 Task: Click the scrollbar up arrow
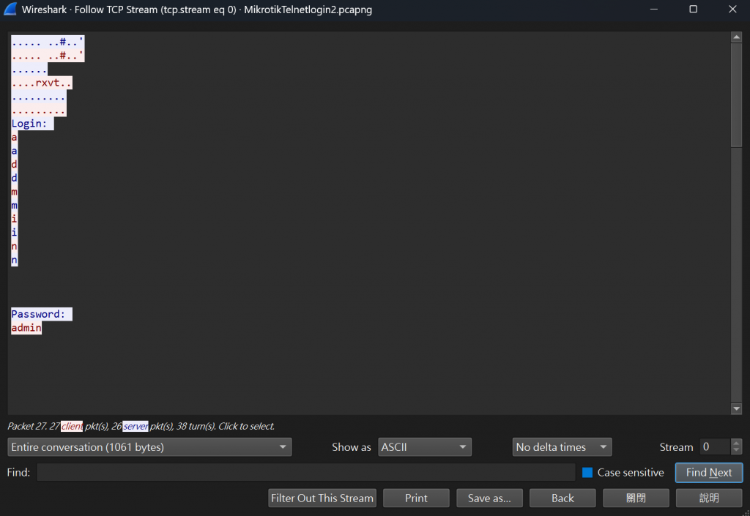[737, 37]
